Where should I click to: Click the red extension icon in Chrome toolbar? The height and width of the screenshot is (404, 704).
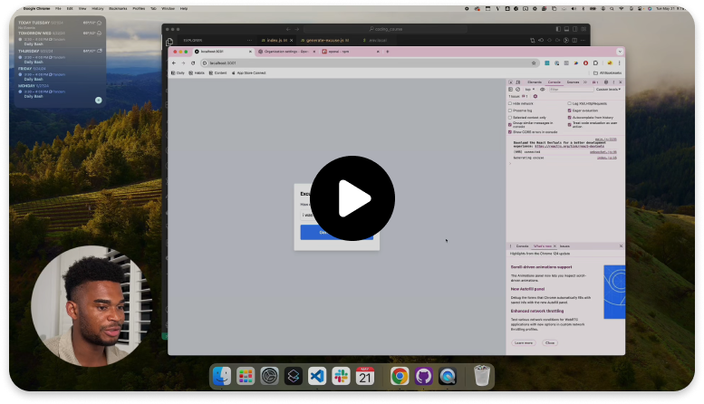(x=585, y=63)
